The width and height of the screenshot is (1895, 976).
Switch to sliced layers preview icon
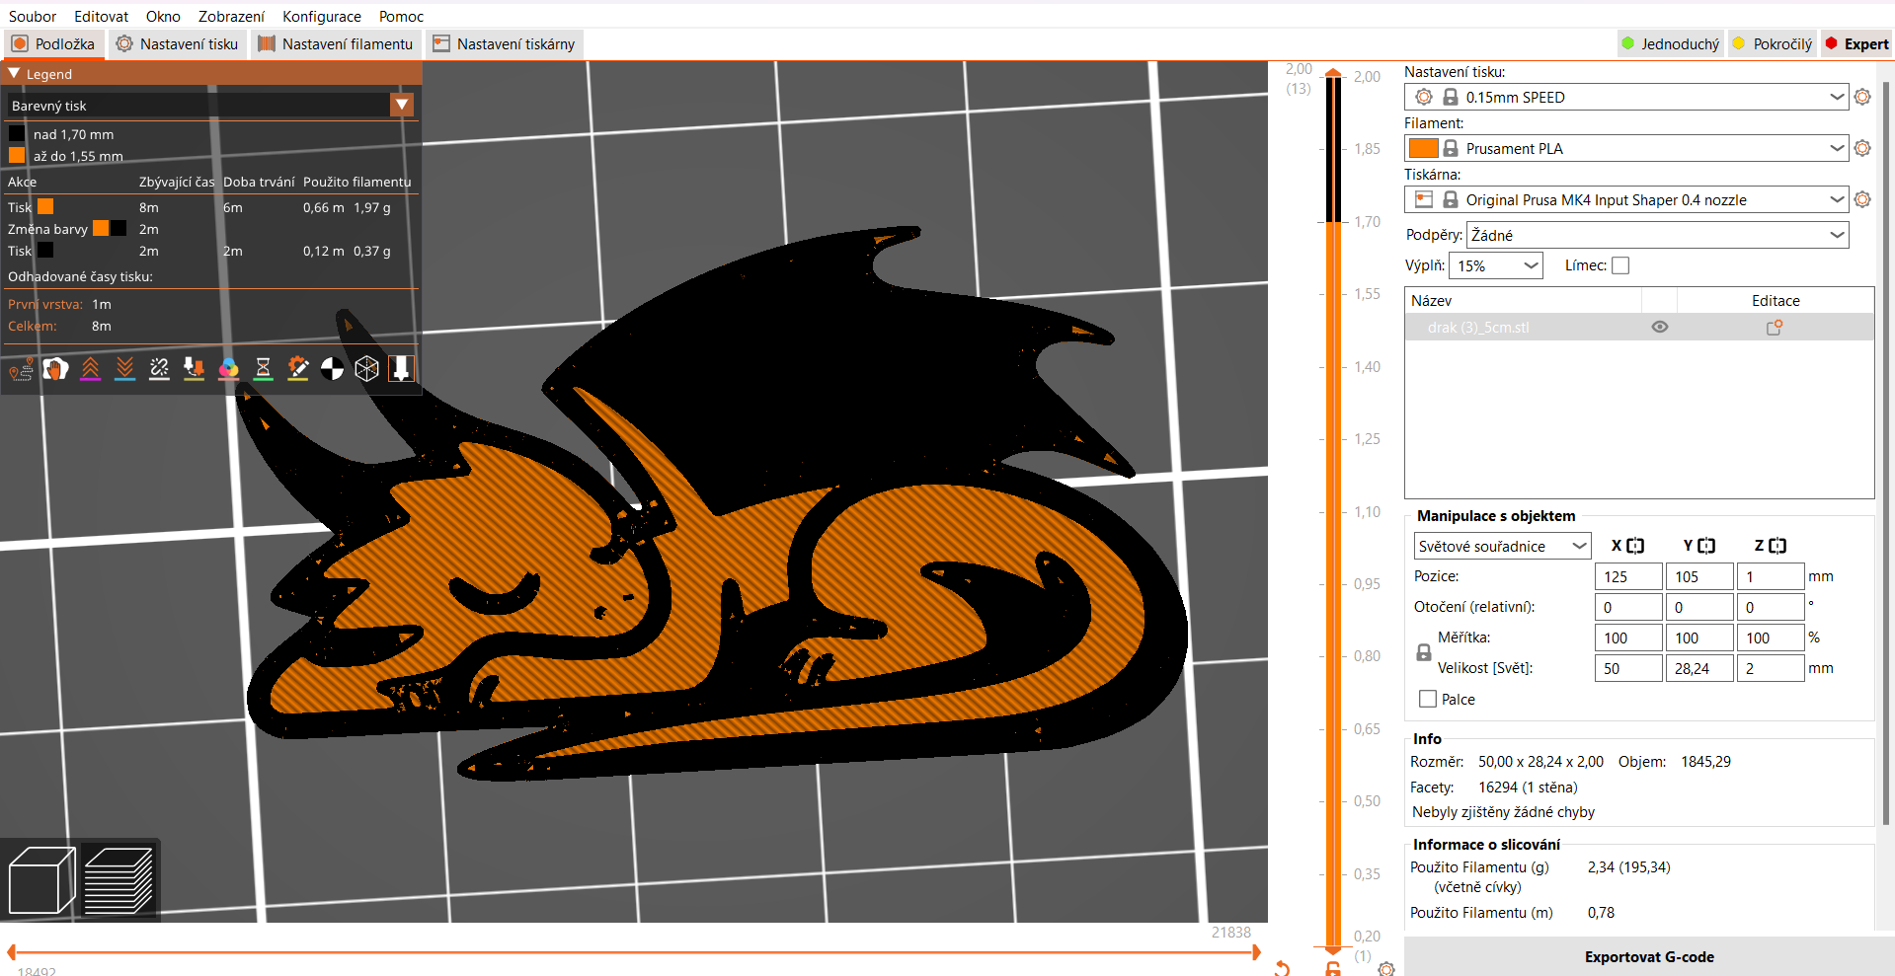click(118, 880)
